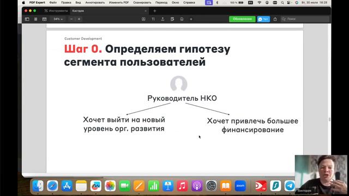Open System Settings in the dock
Viewport: 349px width, 196px height.
pyautogui.click(x=211, y=186)
